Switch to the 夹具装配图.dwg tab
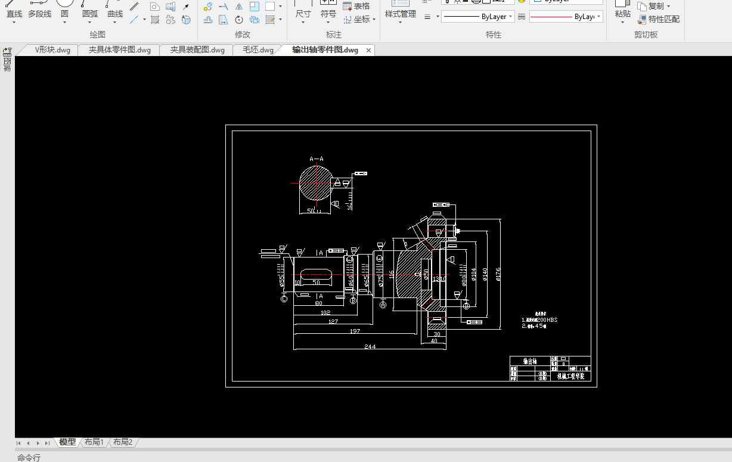Image resolution: width=732 pixels, height=462 pixels. (x=197, y=50)
